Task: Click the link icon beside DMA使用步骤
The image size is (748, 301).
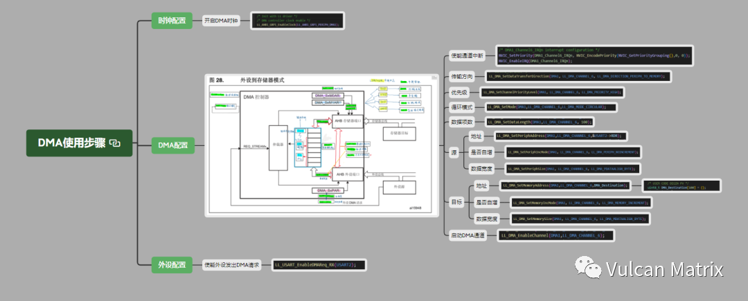Action: pos(115,143)
